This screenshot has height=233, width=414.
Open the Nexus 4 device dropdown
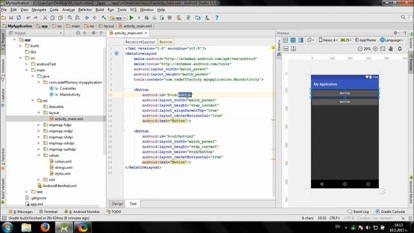pos(328,40)
